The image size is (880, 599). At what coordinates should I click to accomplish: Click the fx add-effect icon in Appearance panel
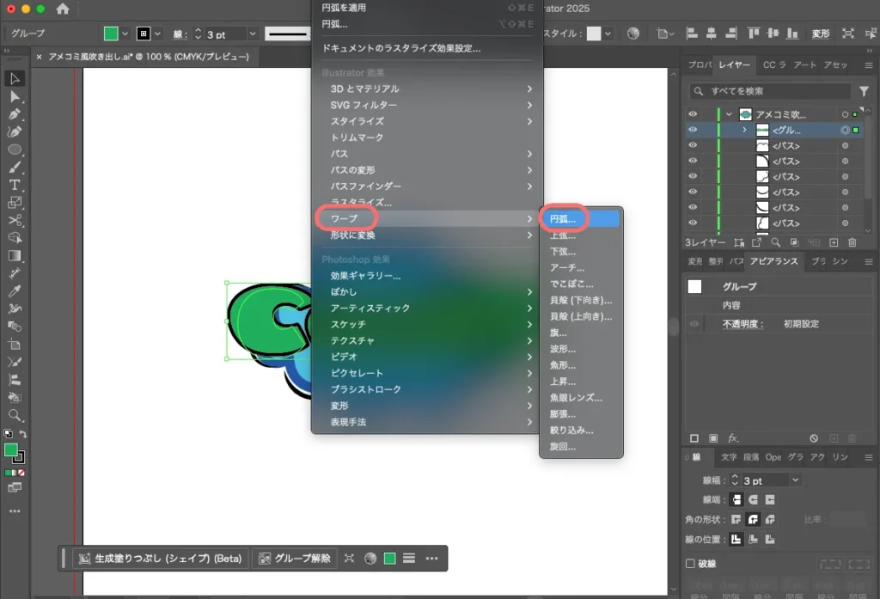[733, 438]
